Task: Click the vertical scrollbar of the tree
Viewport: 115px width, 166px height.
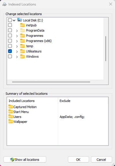Action: click(x=106, y=49)
